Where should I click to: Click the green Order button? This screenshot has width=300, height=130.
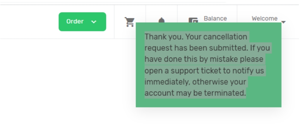coord(82,21)
